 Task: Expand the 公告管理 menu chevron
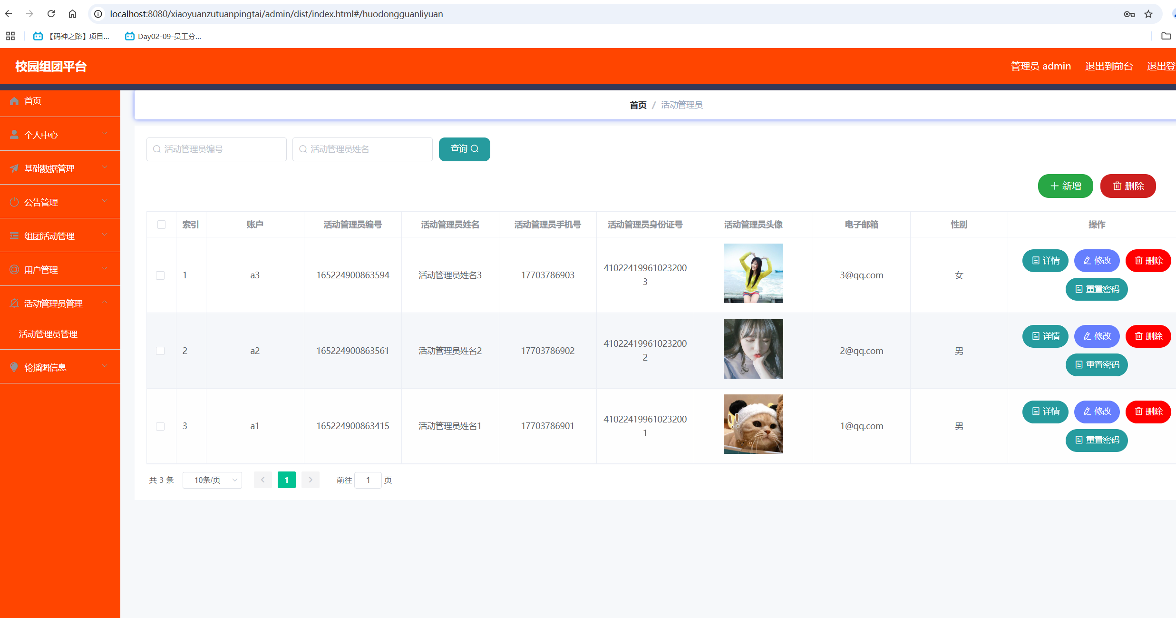click(x=105, y=201)
